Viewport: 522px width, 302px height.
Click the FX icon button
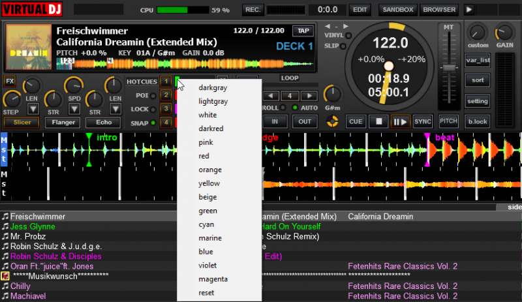(10, 82)
